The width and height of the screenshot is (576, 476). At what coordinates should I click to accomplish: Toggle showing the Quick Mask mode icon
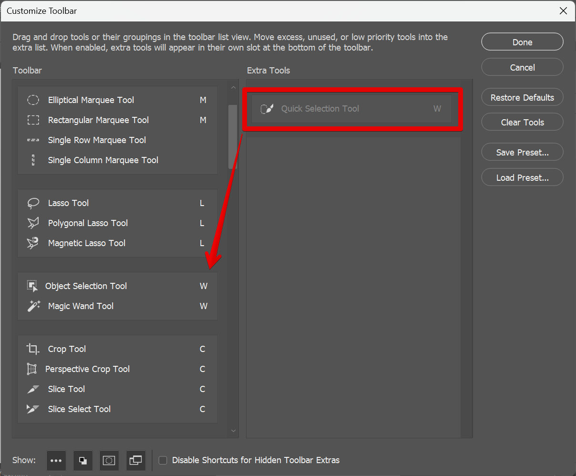[x=109, y=460]
